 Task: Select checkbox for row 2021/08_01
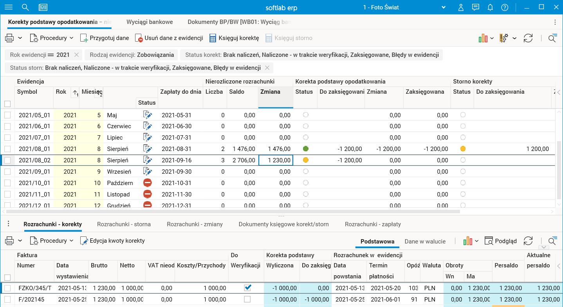7,149
